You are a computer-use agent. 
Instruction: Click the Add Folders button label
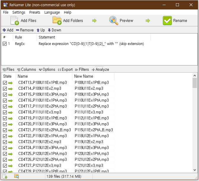coord(73,20)
